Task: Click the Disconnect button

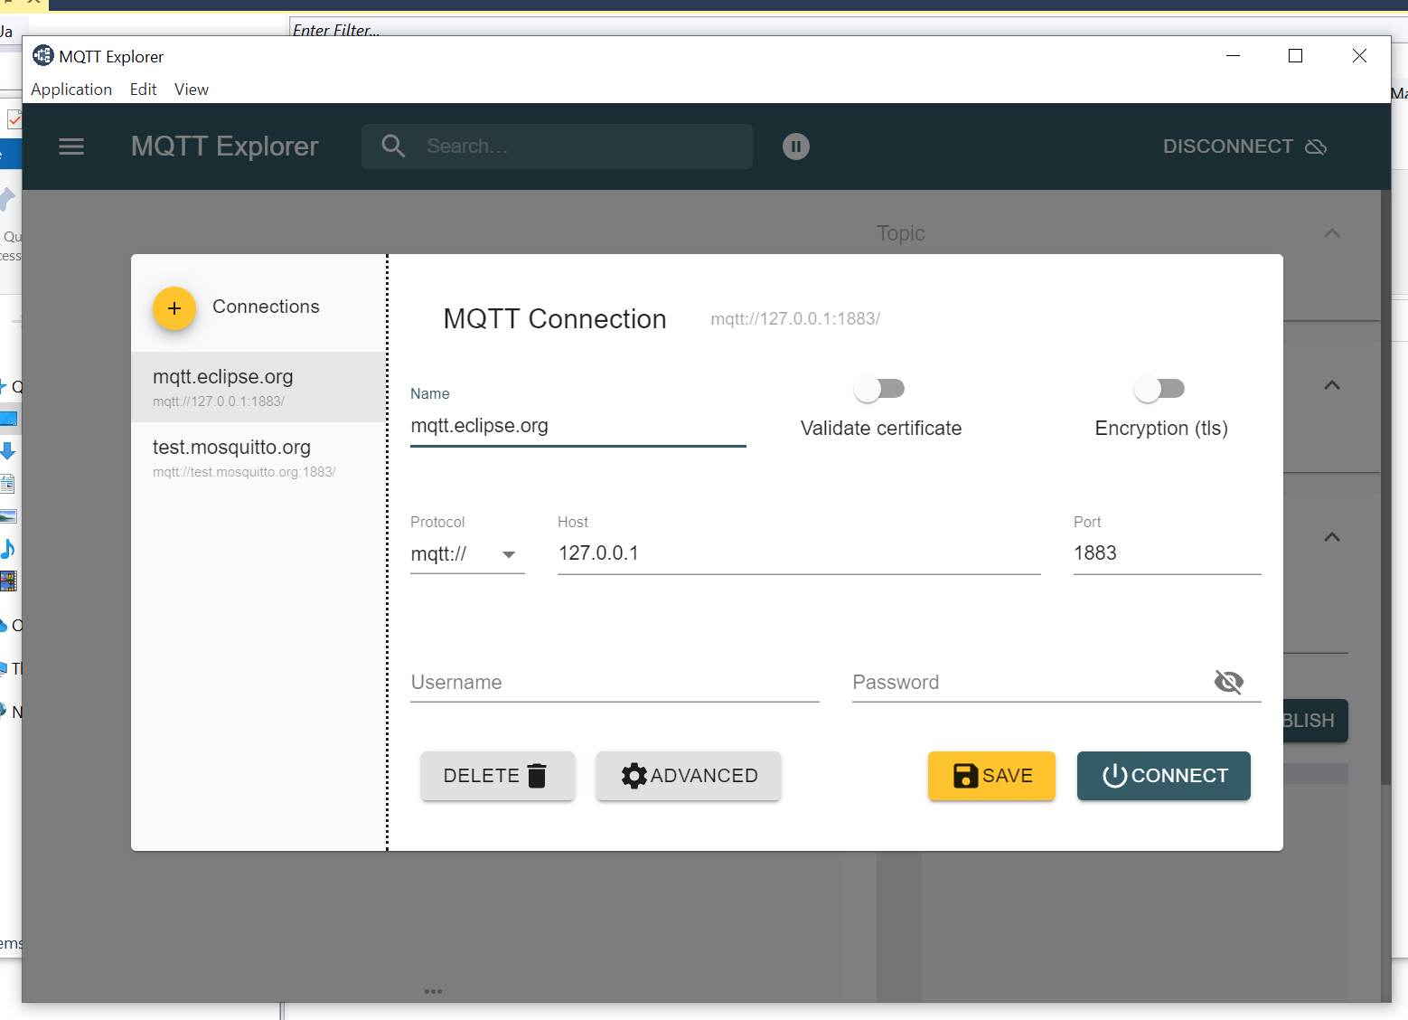Action: [1244, 146]
